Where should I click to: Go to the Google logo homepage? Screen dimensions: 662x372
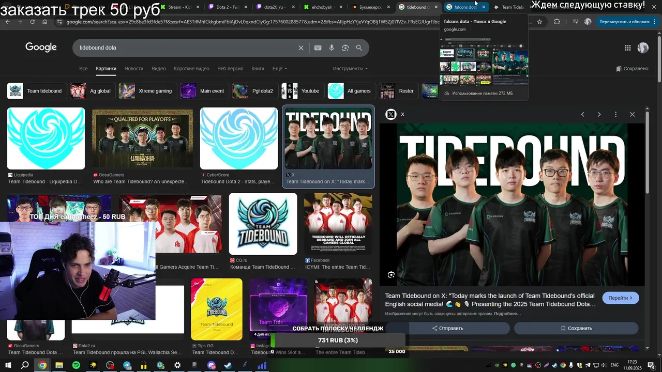(x=41, y=47)
